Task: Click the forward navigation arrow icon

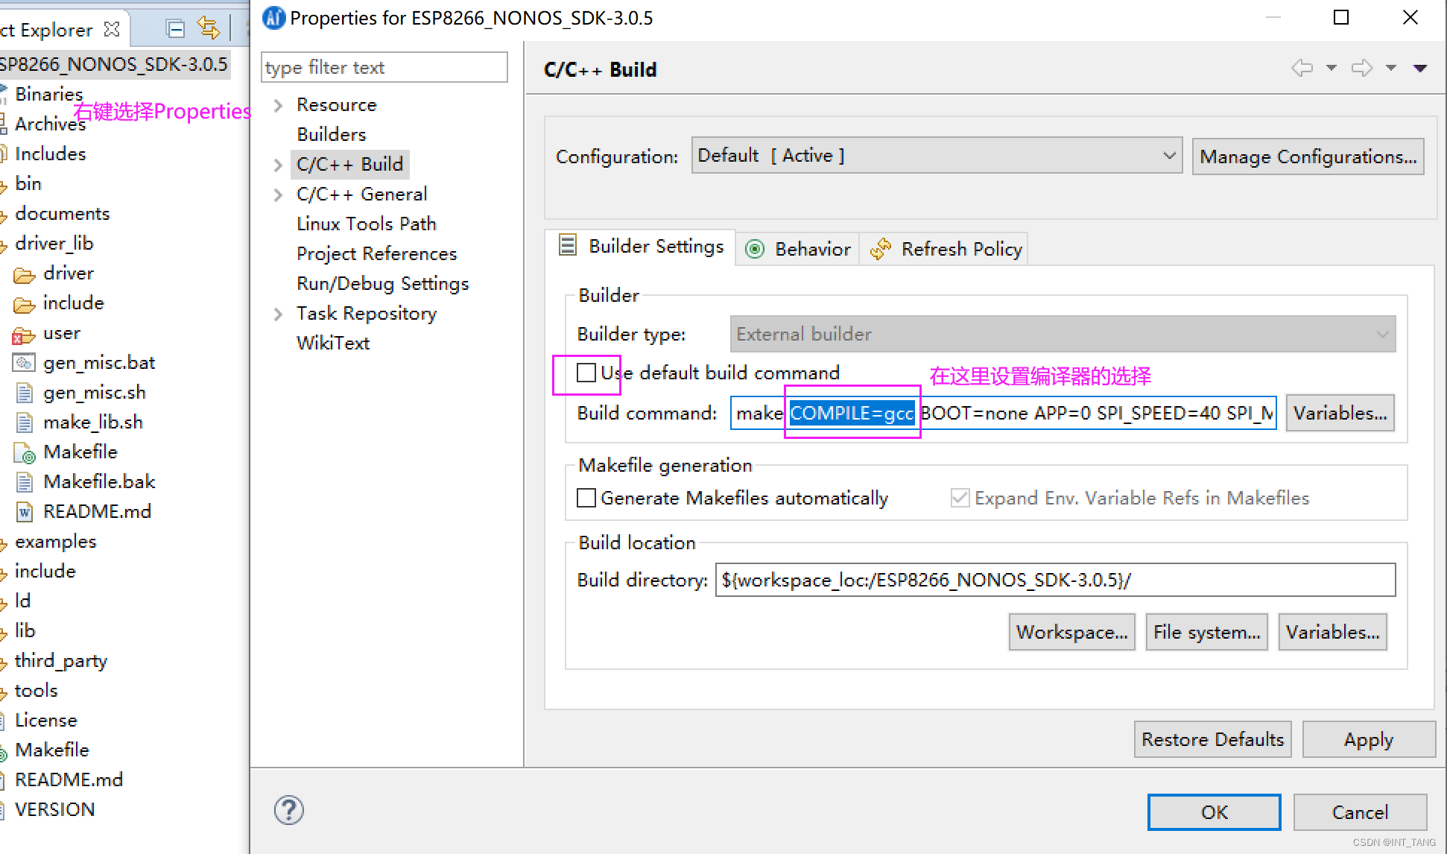Action: pos(1361,69)
